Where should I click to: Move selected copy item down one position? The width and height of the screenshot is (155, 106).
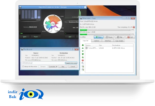pyautogui.click(x=83, y=51)
